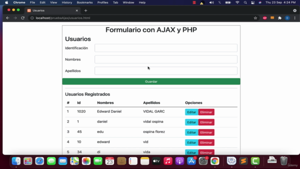Click Eliminar for edward vid row
This screenshot has width=300, height=169.
pos(206,143)
